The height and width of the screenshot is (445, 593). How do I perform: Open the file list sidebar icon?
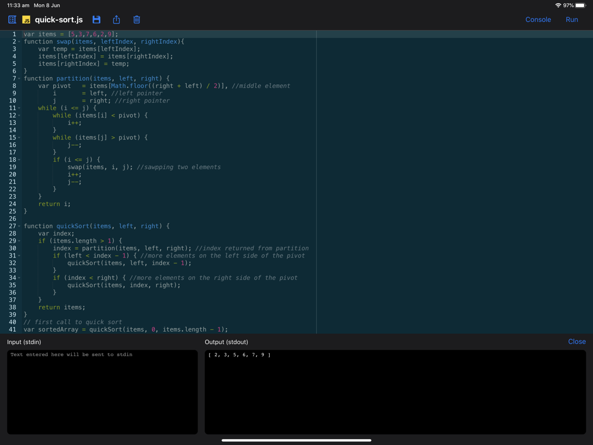click(12, 20)
